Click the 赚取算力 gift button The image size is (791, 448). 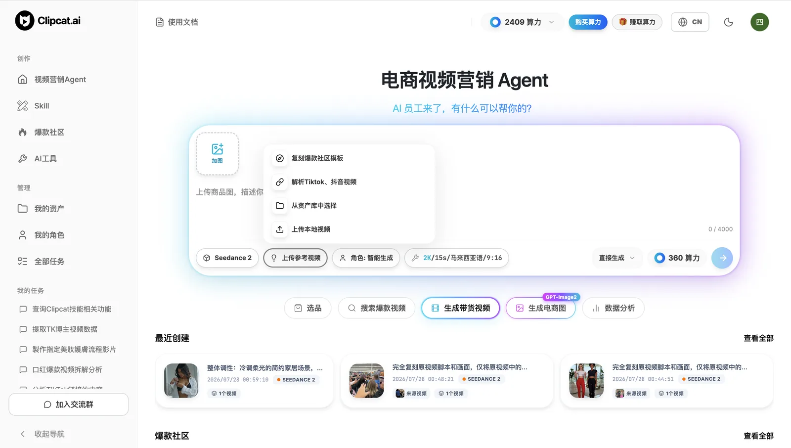tap(637, 22)
